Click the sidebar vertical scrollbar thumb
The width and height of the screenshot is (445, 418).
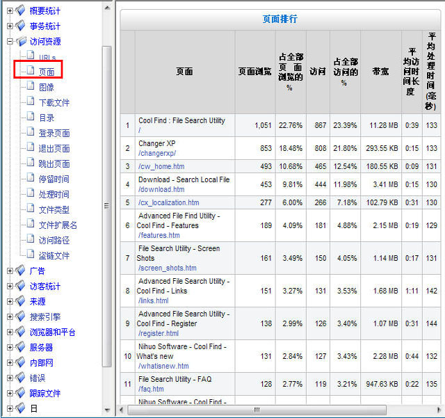point(106,206)
